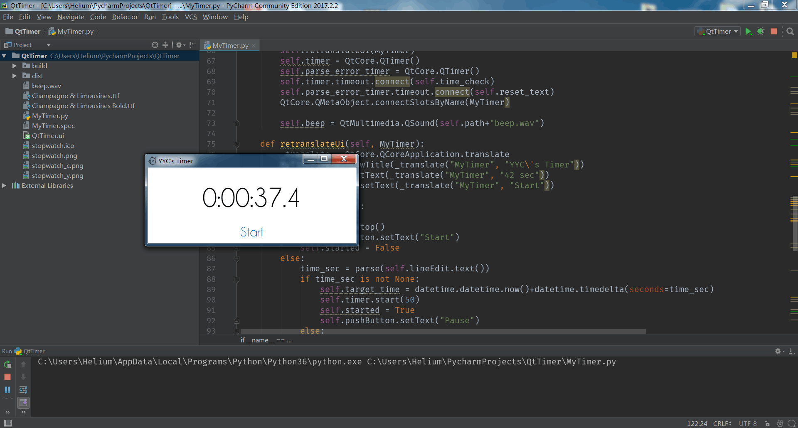The height and width of the screenshot is (428, 798).
Task: Toggle fold marker at line 86
Action: pos(236,258)
